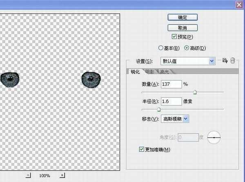Click the 取消 cancel button
The height and width of the screenshot is (182, 245).
[183, 28]
